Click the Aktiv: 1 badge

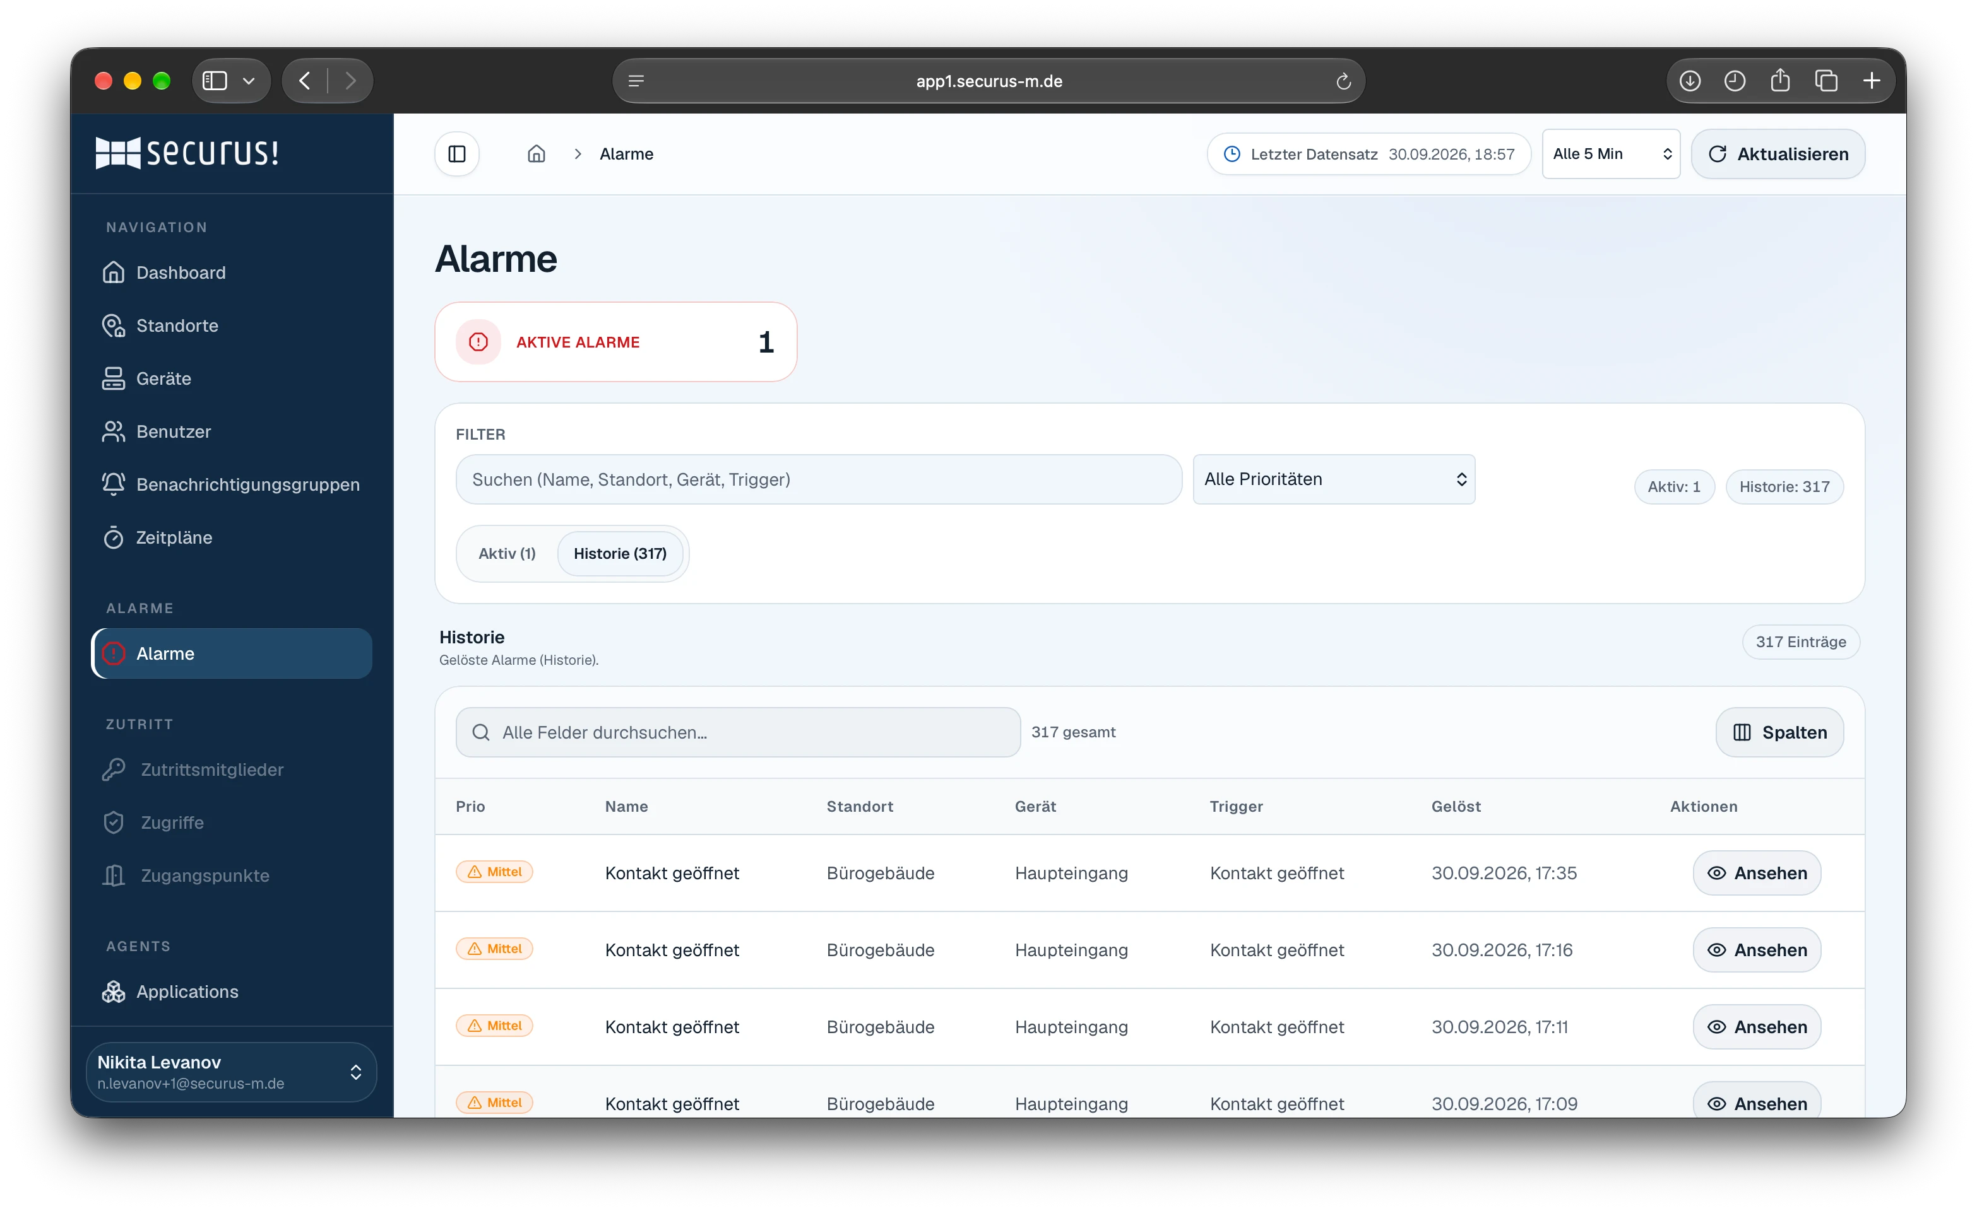[x=1675, y=487]
